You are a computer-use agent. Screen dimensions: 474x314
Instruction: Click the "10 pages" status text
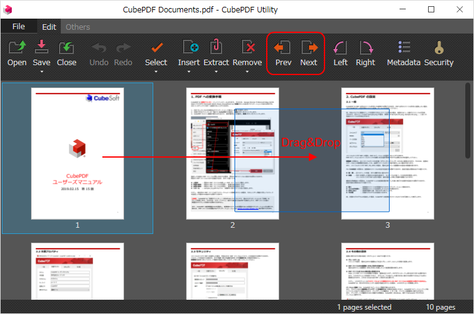(440, 307)
